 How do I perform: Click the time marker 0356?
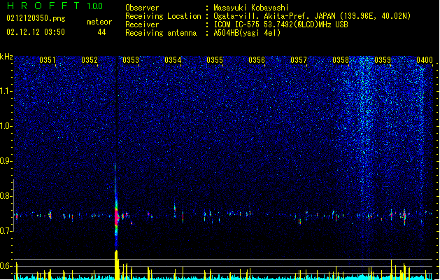point(257,60)
